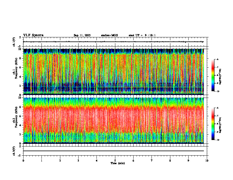233x180 pixels.
Task: Click the "5" volt tick on ch.1(V) axis
Action: (x=20, y=37)
